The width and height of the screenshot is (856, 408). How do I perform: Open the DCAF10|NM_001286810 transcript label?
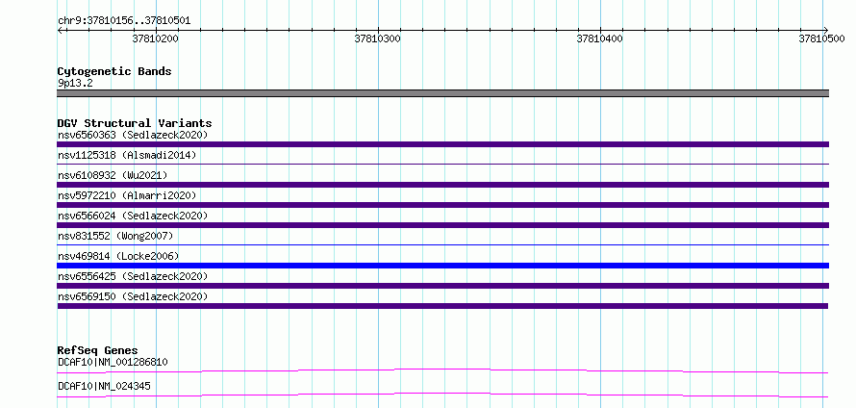click(113, 362)
